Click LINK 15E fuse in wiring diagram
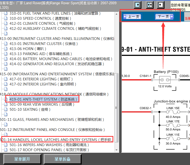 [173, 112]
